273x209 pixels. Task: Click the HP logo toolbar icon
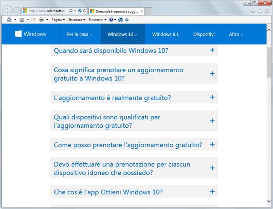[x=120, y=20]
